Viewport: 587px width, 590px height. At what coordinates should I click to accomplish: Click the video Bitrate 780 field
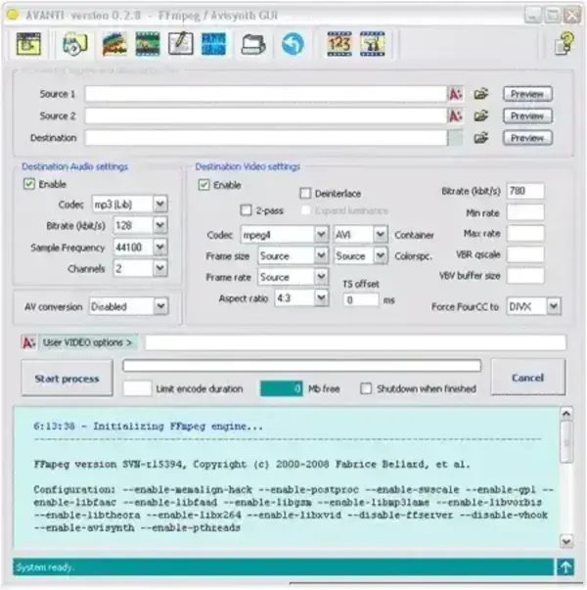pyautogui.click(x=525, y=191)
